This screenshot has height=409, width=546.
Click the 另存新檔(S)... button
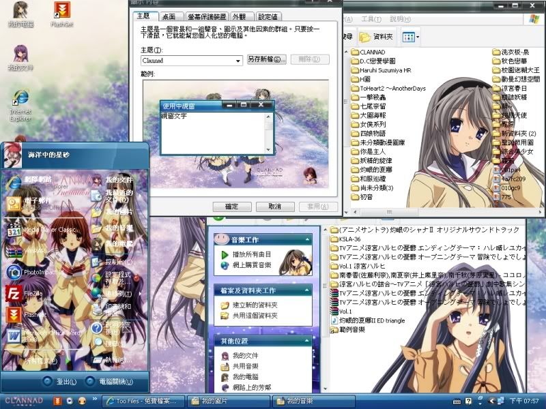(267, 59)
